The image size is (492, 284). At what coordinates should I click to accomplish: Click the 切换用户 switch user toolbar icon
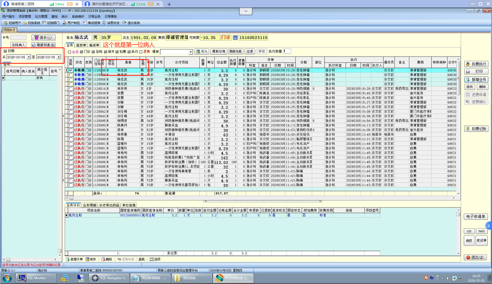pos(12,23)
